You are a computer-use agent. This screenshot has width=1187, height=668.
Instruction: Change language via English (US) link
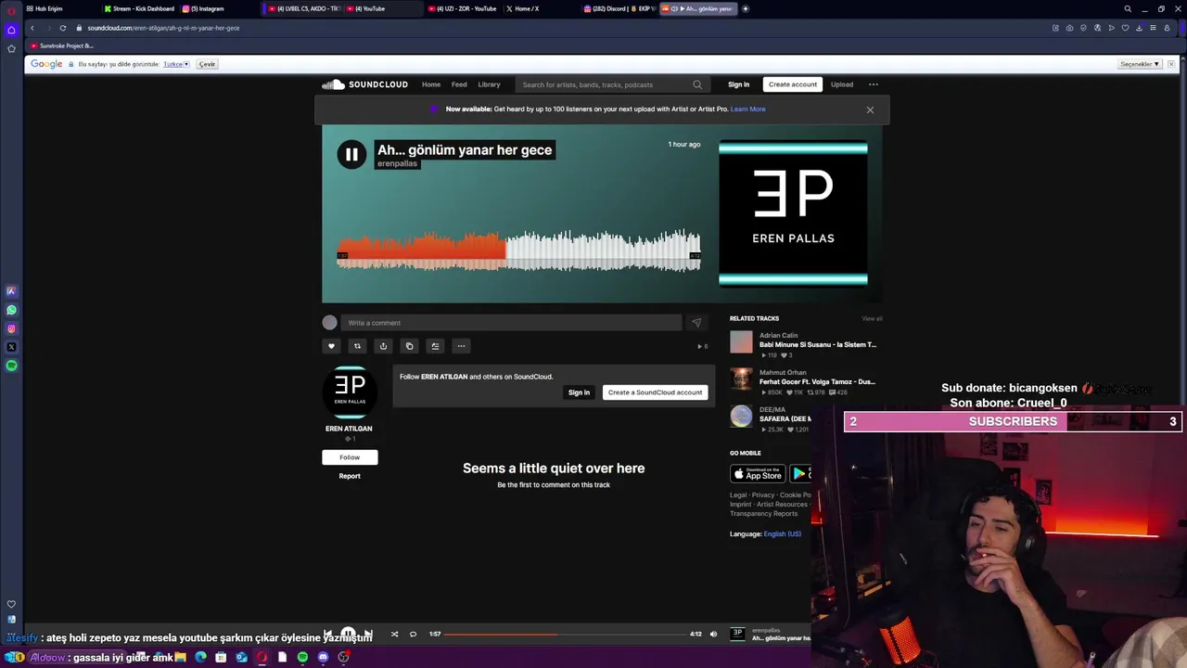[x=782, y=534]
